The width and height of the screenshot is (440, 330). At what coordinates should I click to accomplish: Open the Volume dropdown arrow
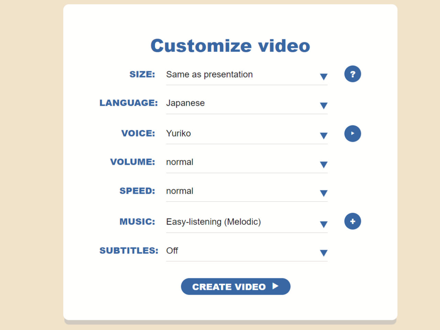(x=323, y=164)
